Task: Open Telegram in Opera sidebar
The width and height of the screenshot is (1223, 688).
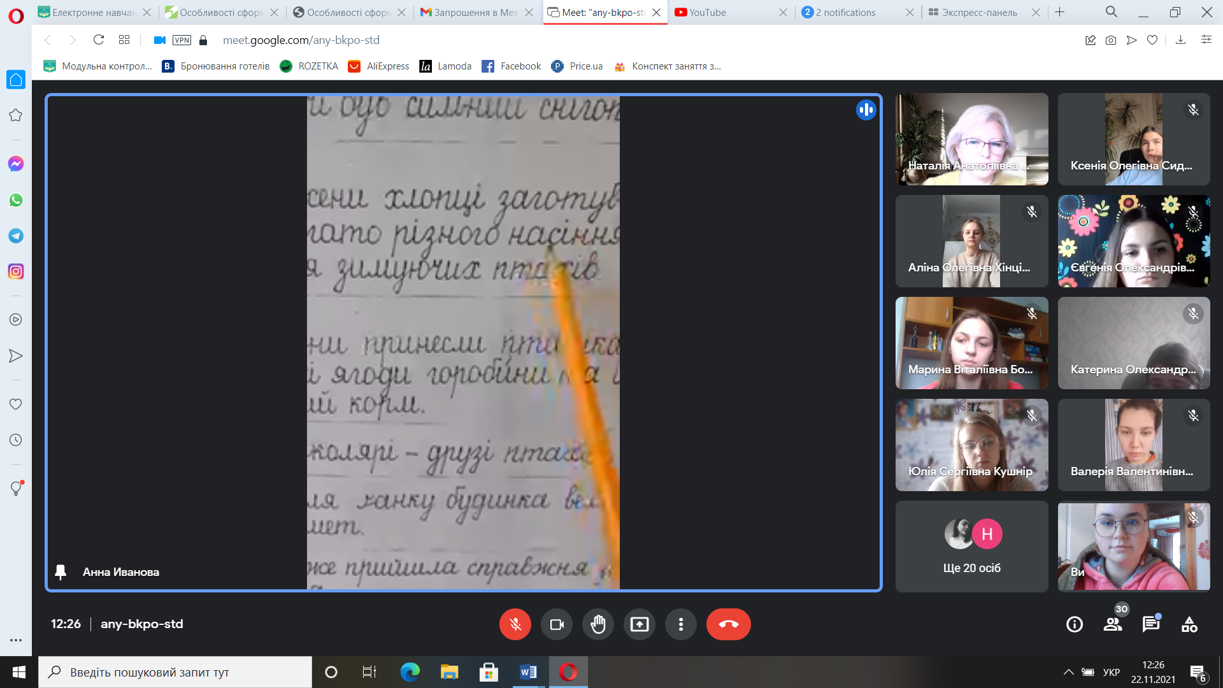Action: pos(16,236)
